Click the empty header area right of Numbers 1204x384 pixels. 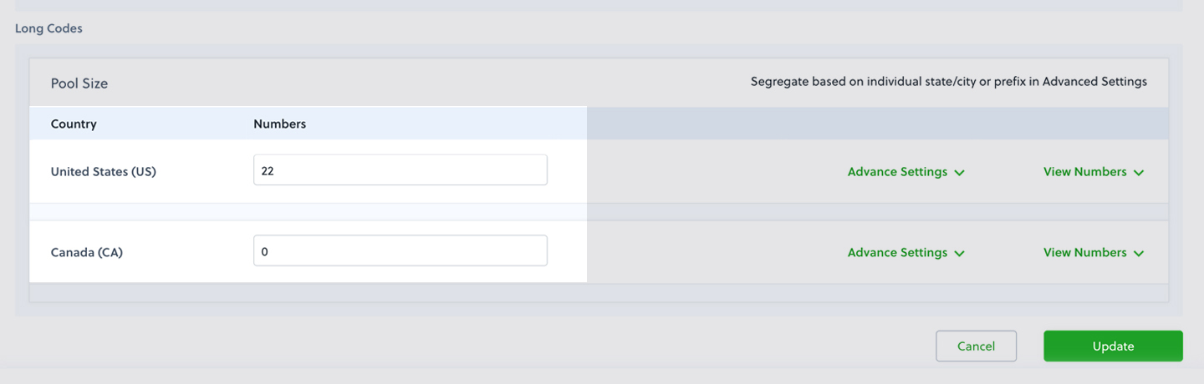click(877, 124)
